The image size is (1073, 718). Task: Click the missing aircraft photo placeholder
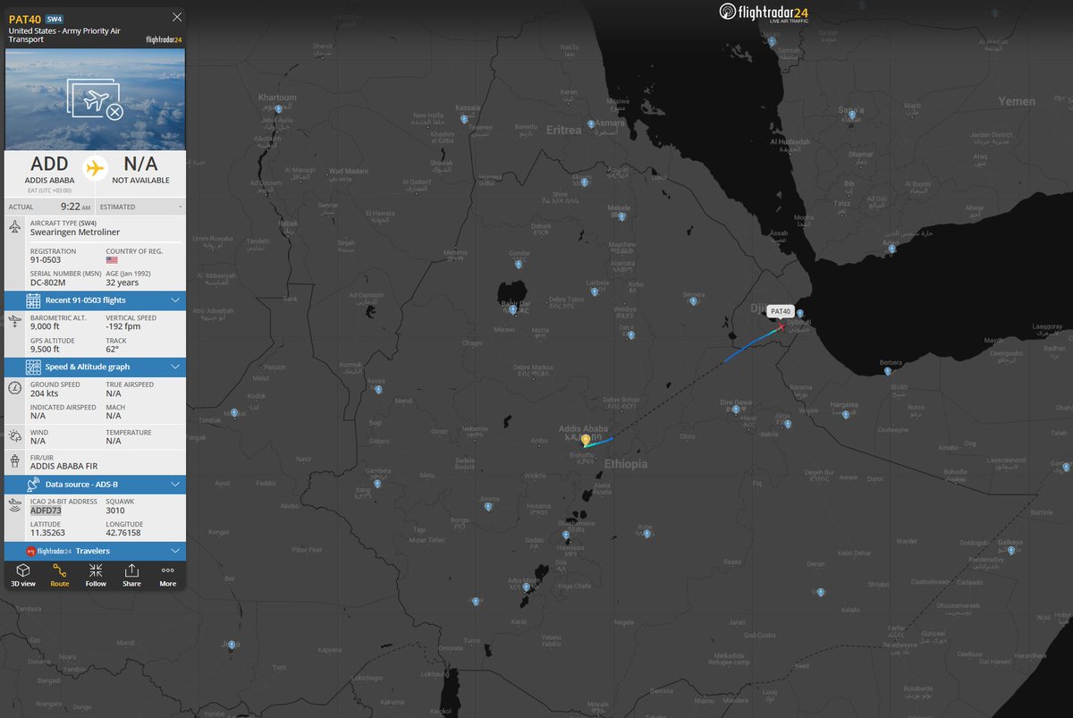(96, 99)
